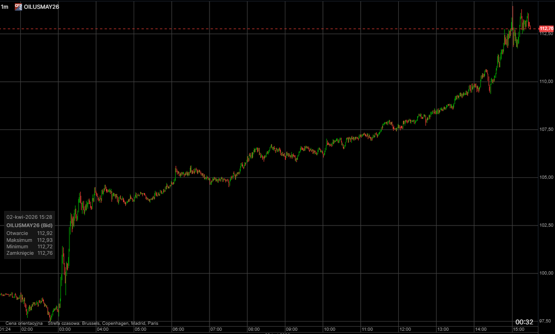Click the Zamknięcie 112,76 tooltip row
Viewport: 555px width, 334px height.
point(29,254)
